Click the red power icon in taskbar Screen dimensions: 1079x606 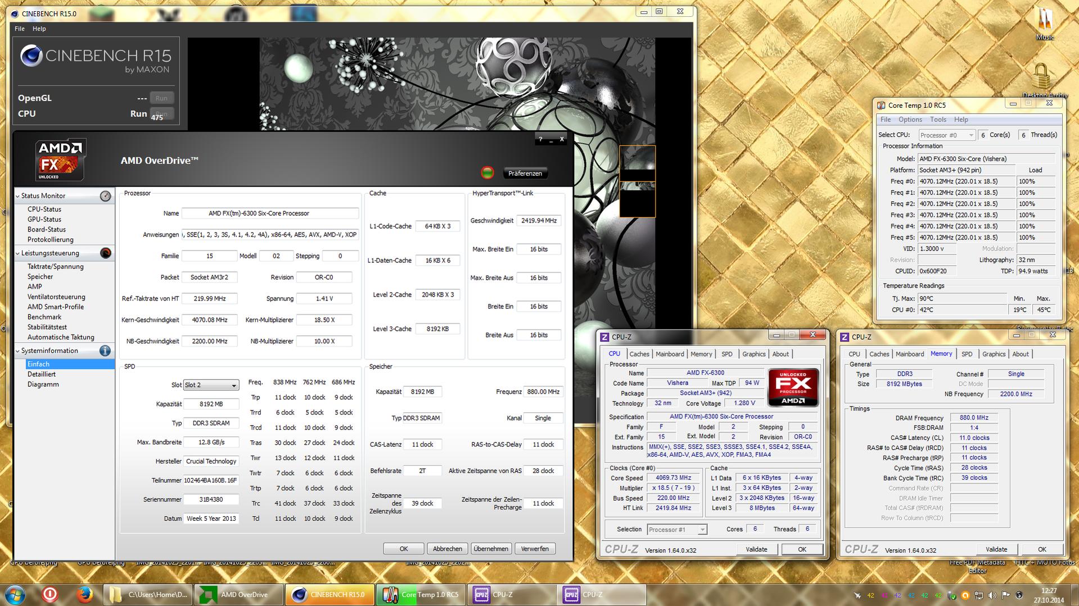pos(50,594)
